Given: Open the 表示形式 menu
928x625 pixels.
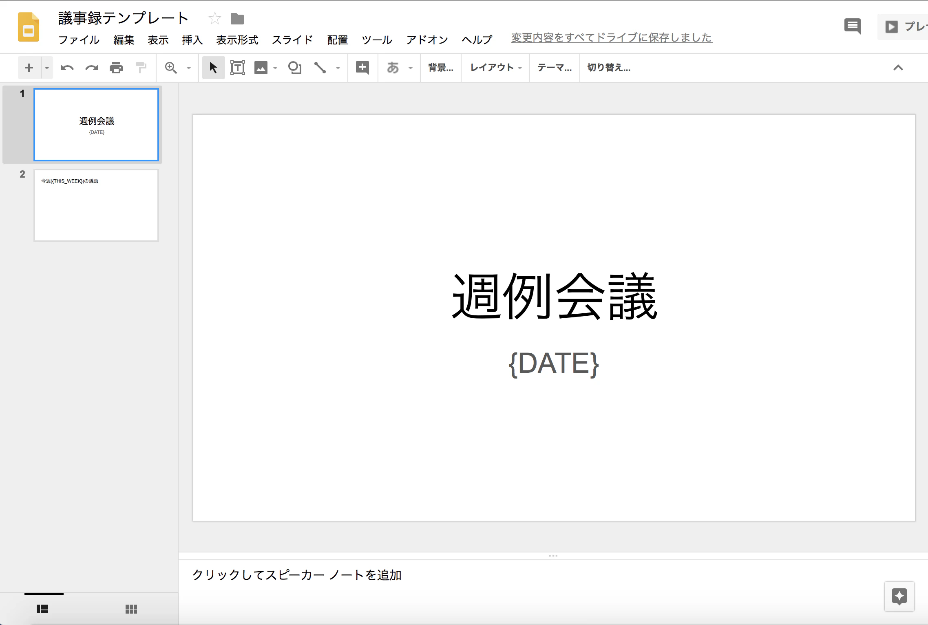Looking at the screenshot, I should pyautogui.click(x=237, y=40).
